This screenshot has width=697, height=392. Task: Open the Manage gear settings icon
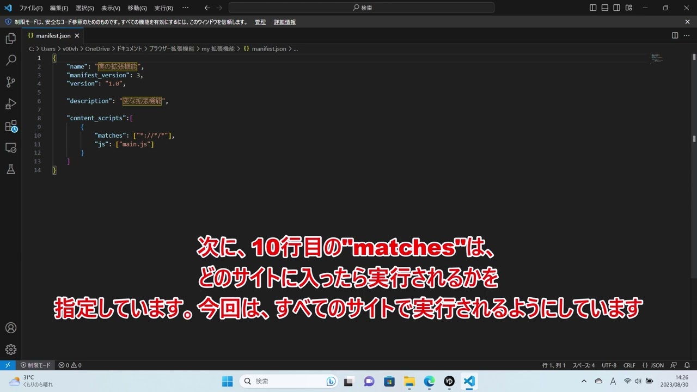[x=10, y=350]
